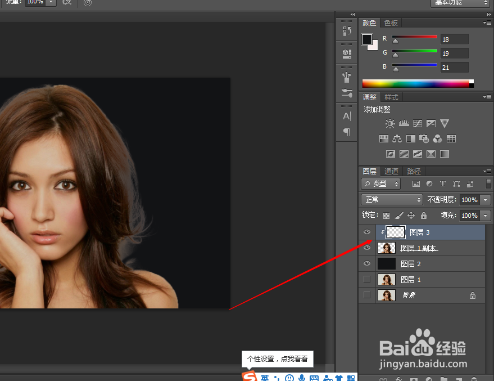The image size is (494, 381).
Task: Hide the 图层 3 layer
Action: 367,232
